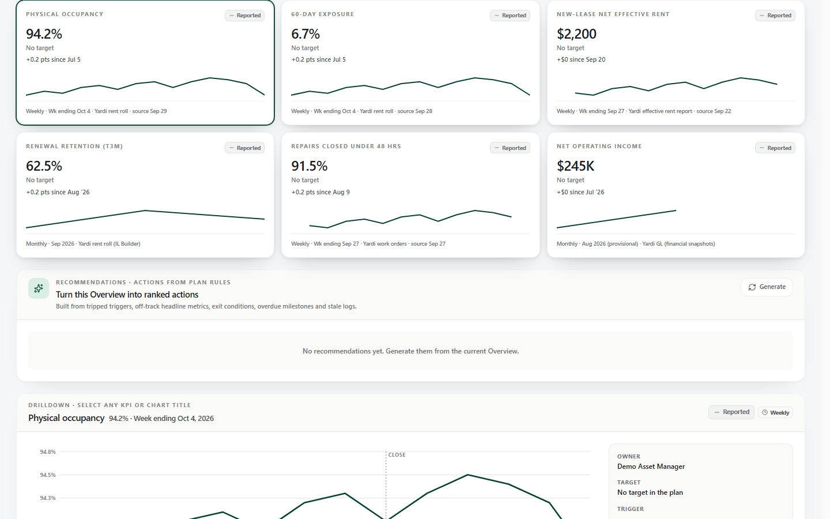Click the 94.3% axis label on chart
Viewport: 830px width, 519px height.
click(48, 498)
